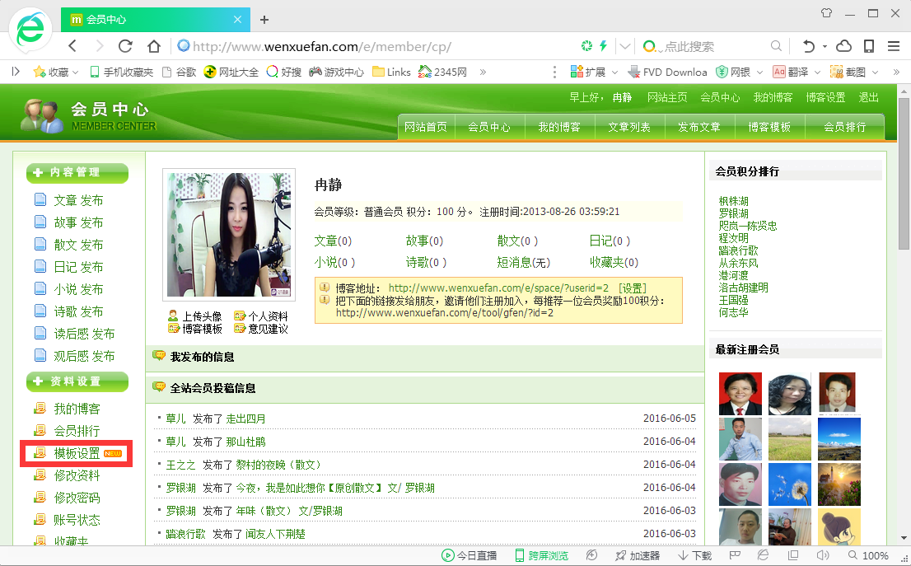This screenshot has width=911, height=566.
Task: Open the 下载 downloads icon in status bar
Action: (x=694, y=556)
